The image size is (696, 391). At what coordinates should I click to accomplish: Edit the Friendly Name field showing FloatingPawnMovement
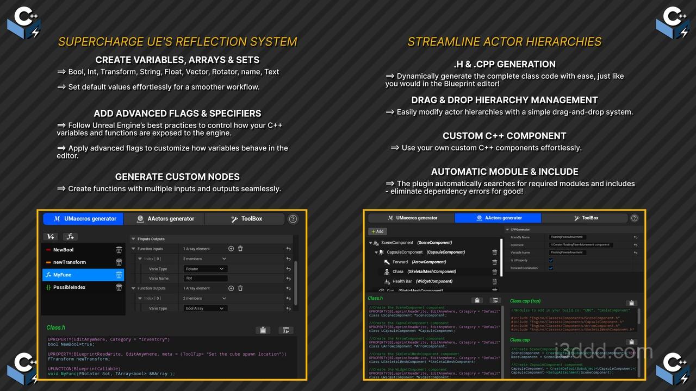(568, 237)
